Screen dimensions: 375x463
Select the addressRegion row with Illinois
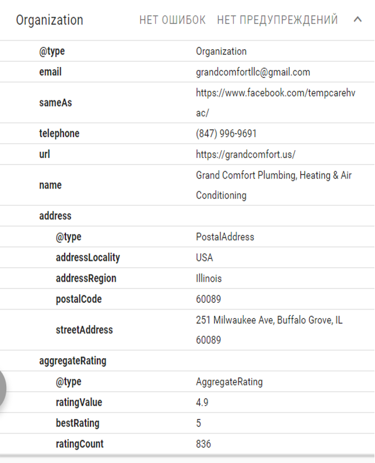[x=187, y=278]
